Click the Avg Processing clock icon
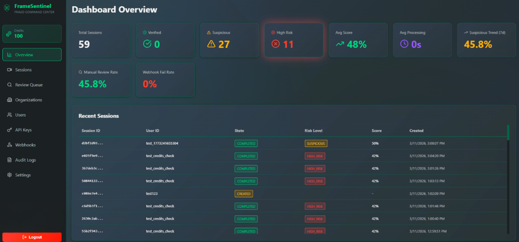519x242 pixels. [404, 44]
